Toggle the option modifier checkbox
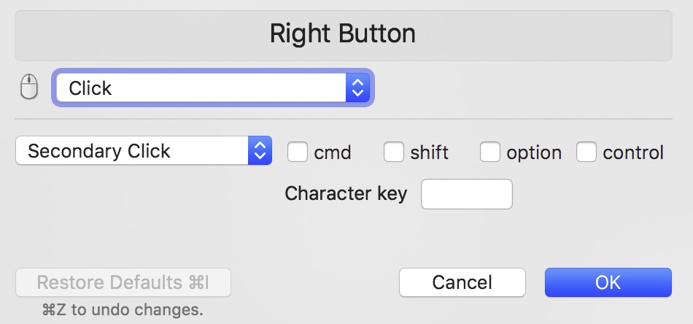693x324 pixels. 489,152
